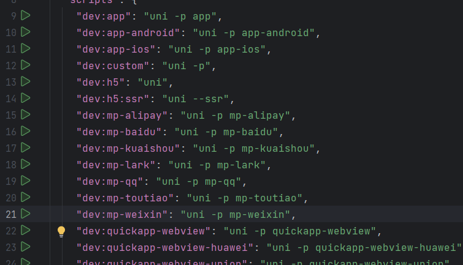Click the "uni -p app-ios" string

point(217,50)
